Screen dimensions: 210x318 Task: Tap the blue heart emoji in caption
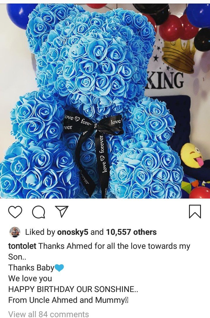[x=59, y=268]
